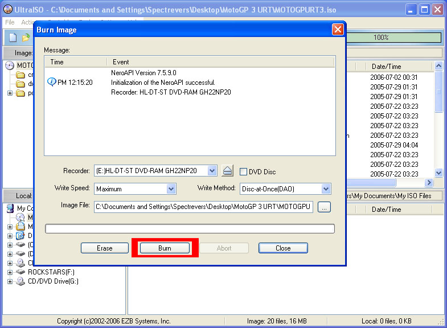Image resolution: width=447 pixels, height=328 pixels.
Task: Click the Erase button
Action: (x=105, y=248)
